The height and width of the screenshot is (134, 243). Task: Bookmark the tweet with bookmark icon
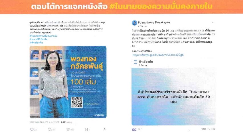(x=86, y=129)
